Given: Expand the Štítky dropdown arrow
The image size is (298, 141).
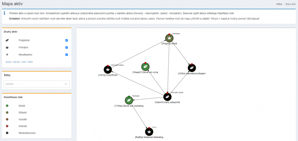Looking at the screenshot, I should (x=66, y=84).
